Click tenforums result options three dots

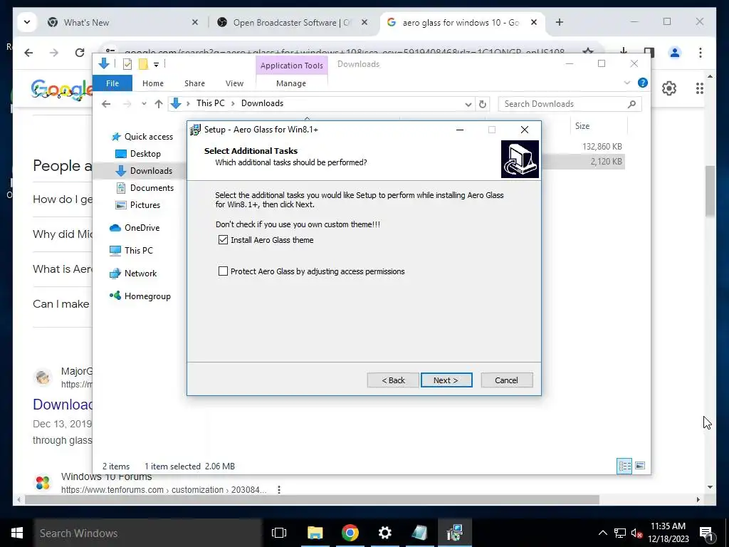click(x=279, y=490)
